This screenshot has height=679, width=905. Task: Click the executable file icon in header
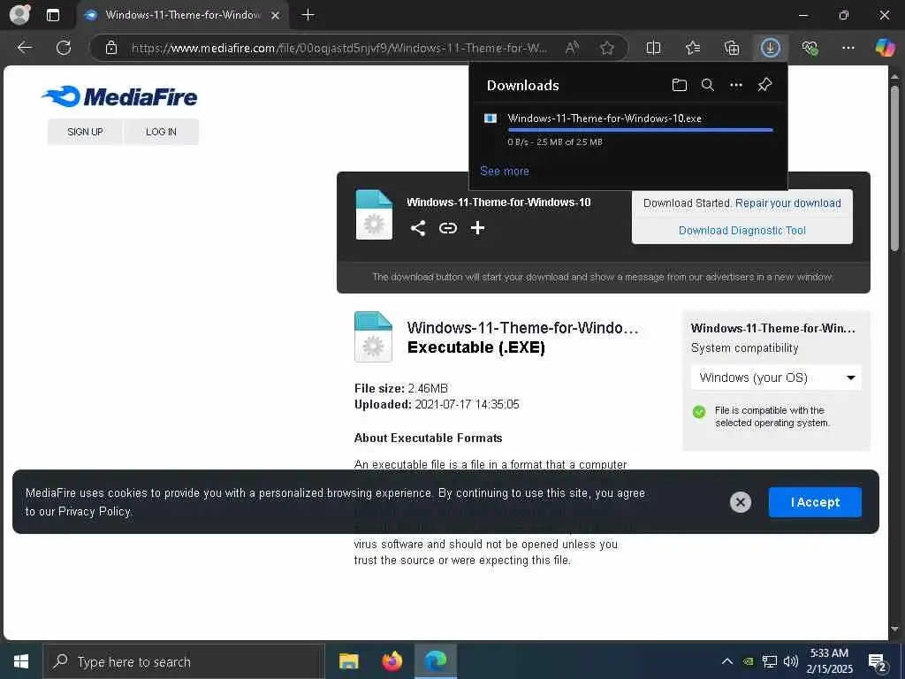374,215
